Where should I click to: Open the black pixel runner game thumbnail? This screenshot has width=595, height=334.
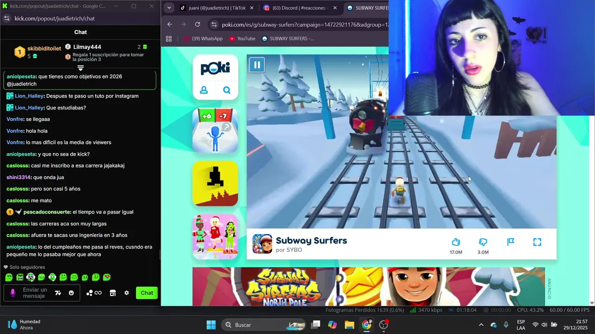(215, 183)
